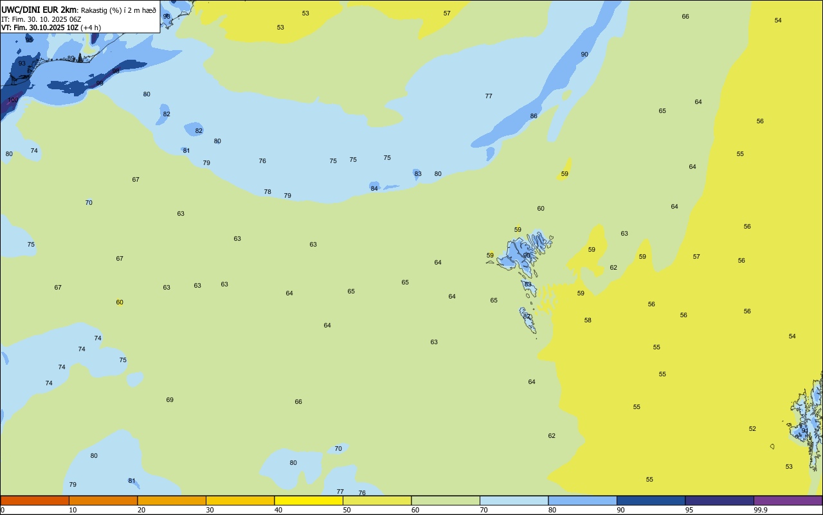This screenshot has height=515, width=823.
Task: Click the light orange 20–30 legend swatch
Action: 172,500
